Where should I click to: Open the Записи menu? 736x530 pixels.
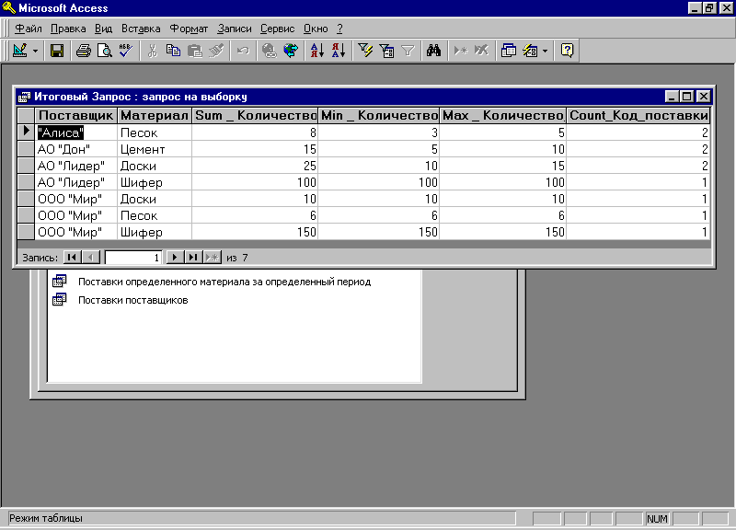tap(235, 29)
